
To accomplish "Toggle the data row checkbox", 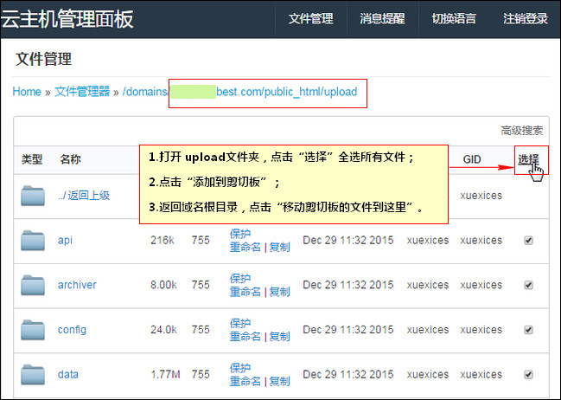I will 528,375.
